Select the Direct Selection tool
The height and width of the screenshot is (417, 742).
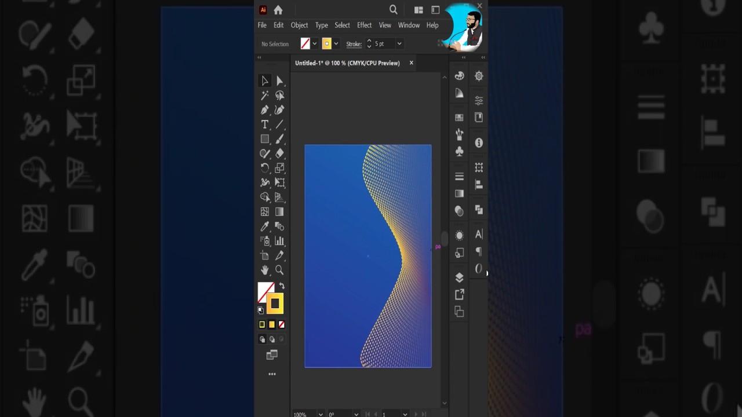click(x=279, y=81)
